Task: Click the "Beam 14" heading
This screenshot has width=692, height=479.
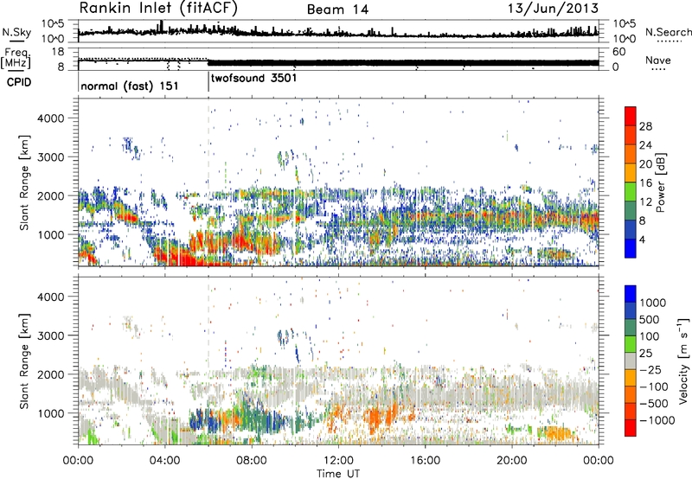Action: click(x=337, y=10)
